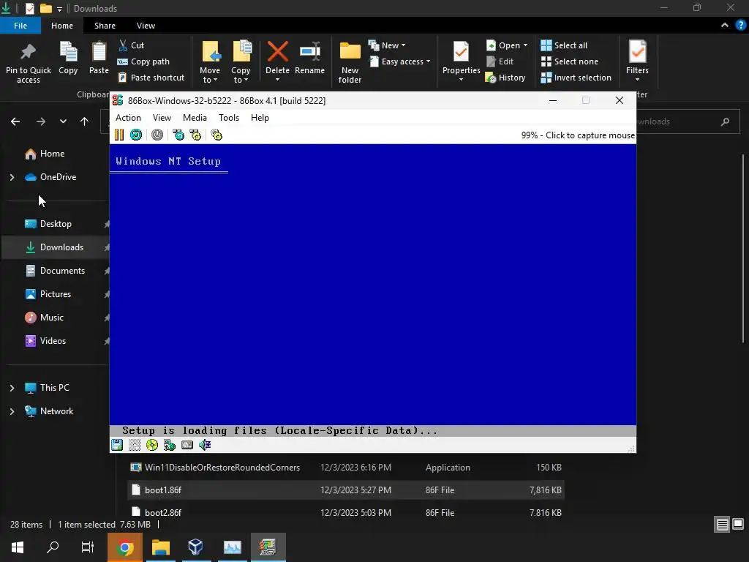Switch to Explorer's View ribbon tab
This screenshot has height=562, width=749.
tap(146, 26)
